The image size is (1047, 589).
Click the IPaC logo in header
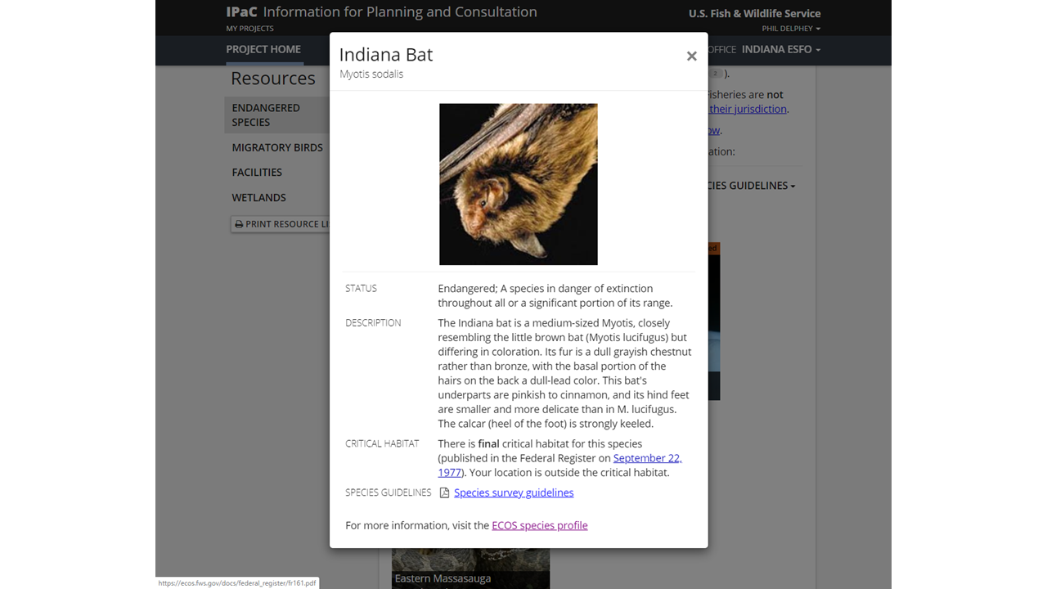click(x=241, y=11)
